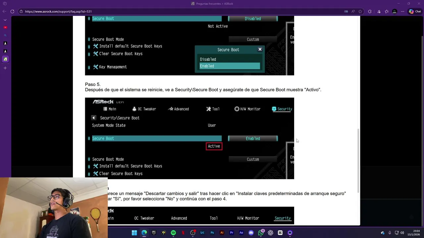Open the network tray icon

tap(397, 233)
